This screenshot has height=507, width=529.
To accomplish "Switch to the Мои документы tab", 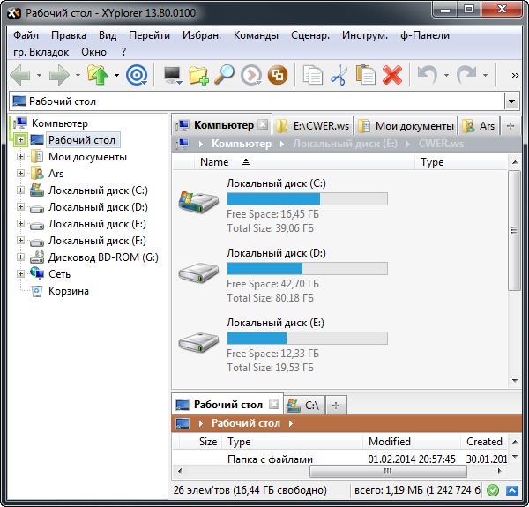I will tap(406, 126).
